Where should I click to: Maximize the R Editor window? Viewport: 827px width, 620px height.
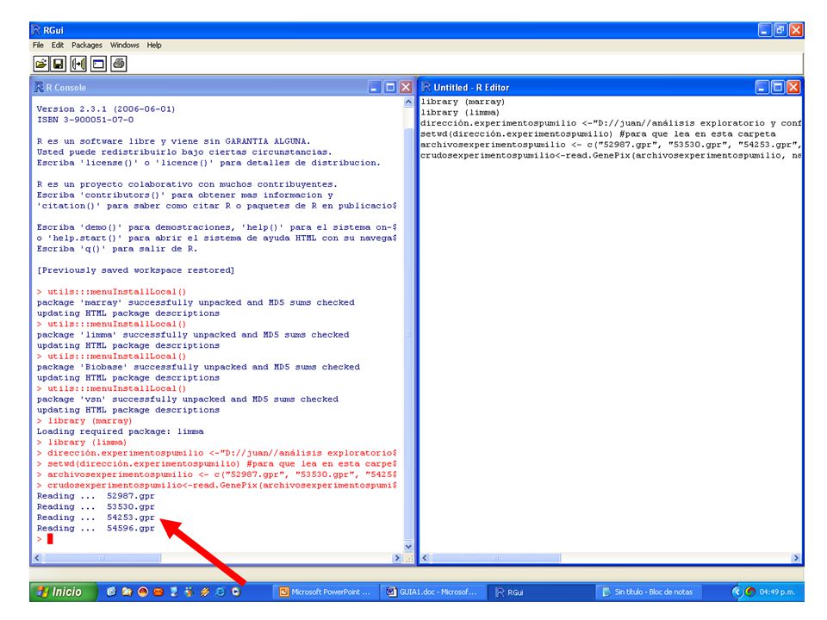pos(777,87)
